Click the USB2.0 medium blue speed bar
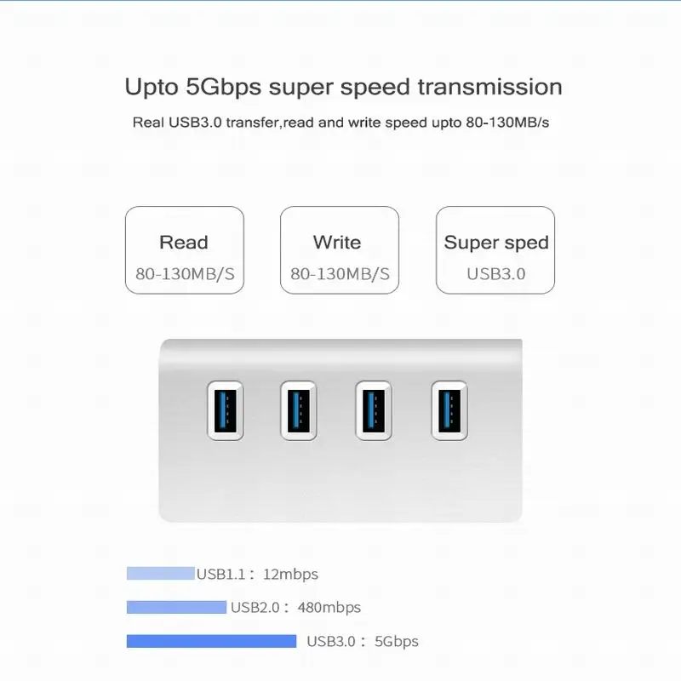The height and width of the screenshot is (681, 681). (x=176, y=607)
